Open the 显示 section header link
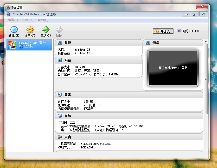The width and height of the screenshot is (217, 168). 68,95
